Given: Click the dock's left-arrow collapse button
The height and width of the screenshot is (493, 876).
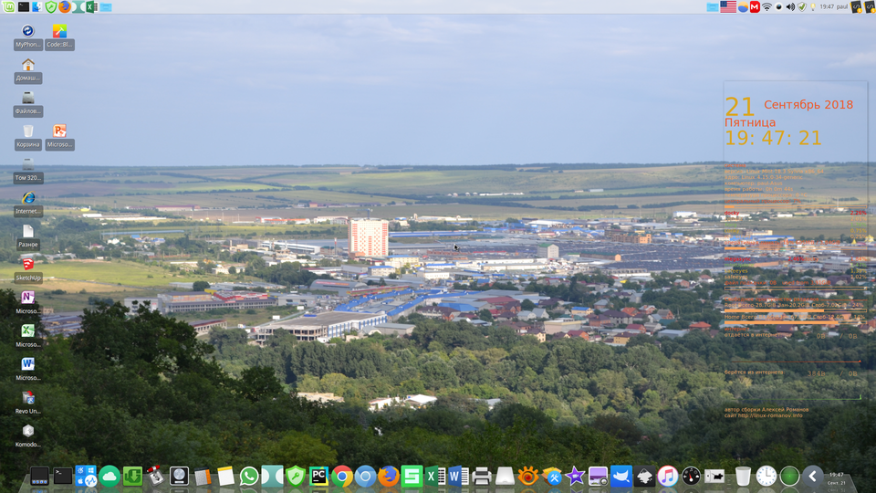Looking at the screenshot, I should pyautogui.click(x=812, y=476).
